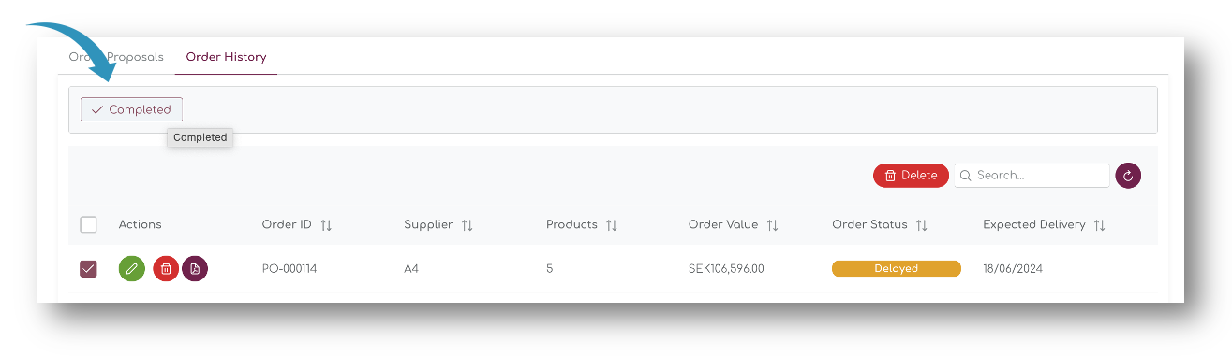Click the purple refresh icon button
The image size is (1232, 356).
pyautogui.click(x=1128, y=176)
